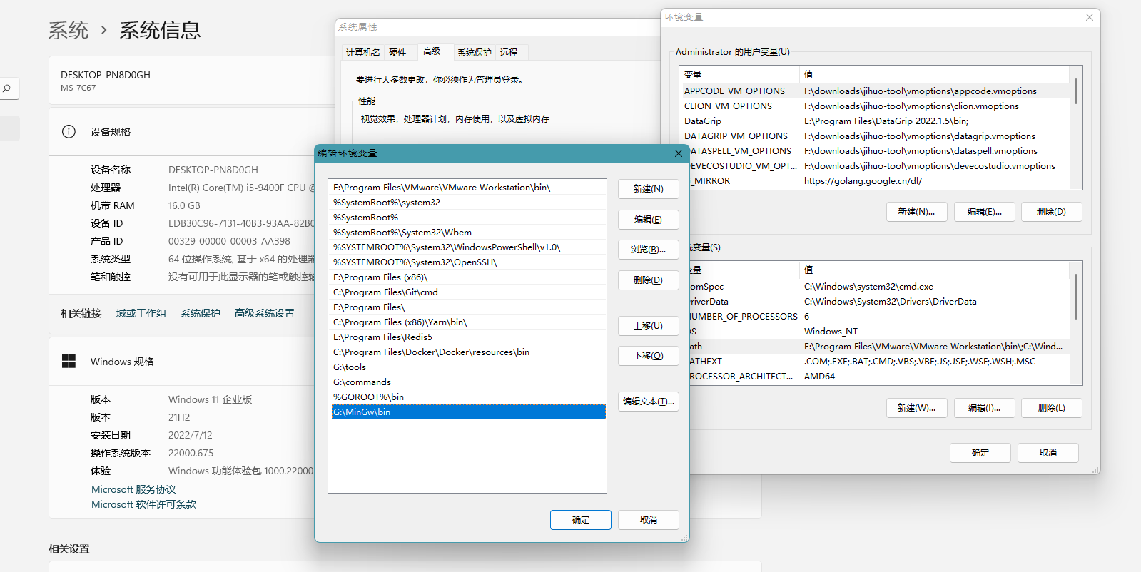Click 删除(D) under user variables

[1052, 212]
